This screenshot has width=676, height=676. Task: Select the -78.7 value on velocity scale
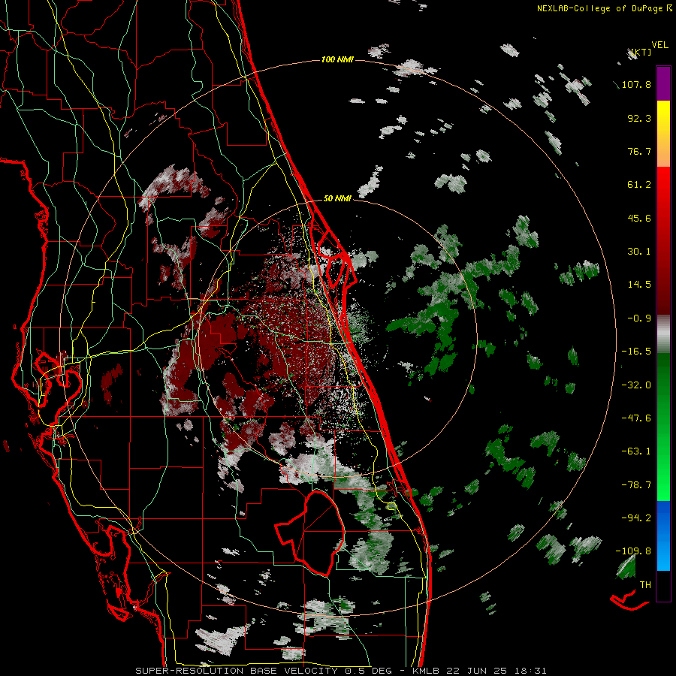point(636,485)
